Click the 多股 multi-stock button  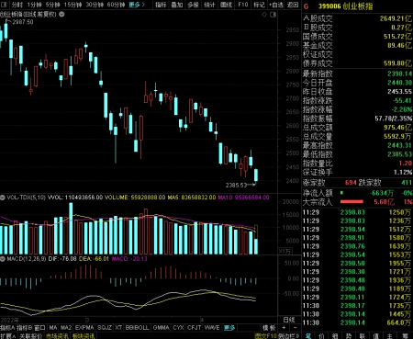point(193,5)
